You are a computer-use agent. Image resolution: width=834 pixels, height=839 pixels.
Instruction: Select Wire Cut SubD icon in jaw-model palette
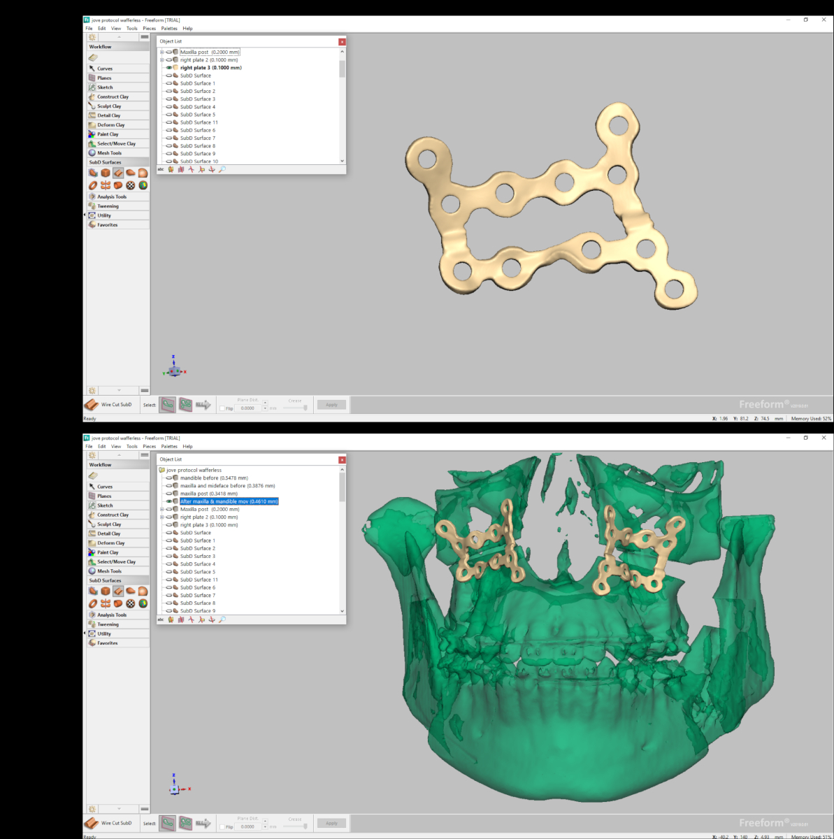(118, 591)
